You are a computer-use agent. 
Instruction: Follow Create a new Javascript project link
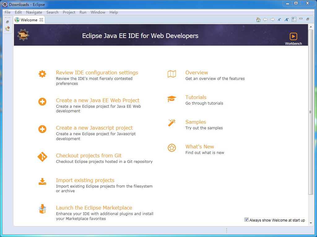pos(94,128)
